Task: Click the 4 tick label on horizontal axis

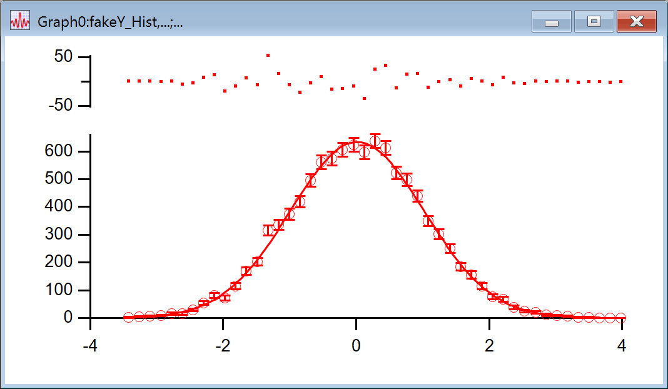Action: point(622,345)
